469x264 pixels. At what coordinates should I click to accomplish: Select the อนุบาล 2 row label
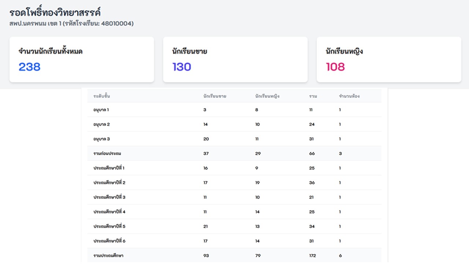click(x=101, y=124)
